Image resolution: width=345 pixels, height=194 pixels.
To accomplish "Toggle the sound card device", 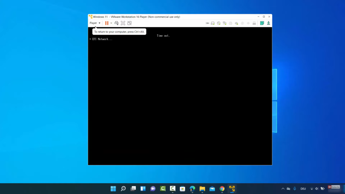I will tap(237, 23).
